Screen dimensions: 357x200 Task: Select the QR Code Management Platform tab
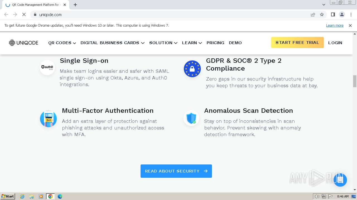pyautogui.click(x=36, y=5)
